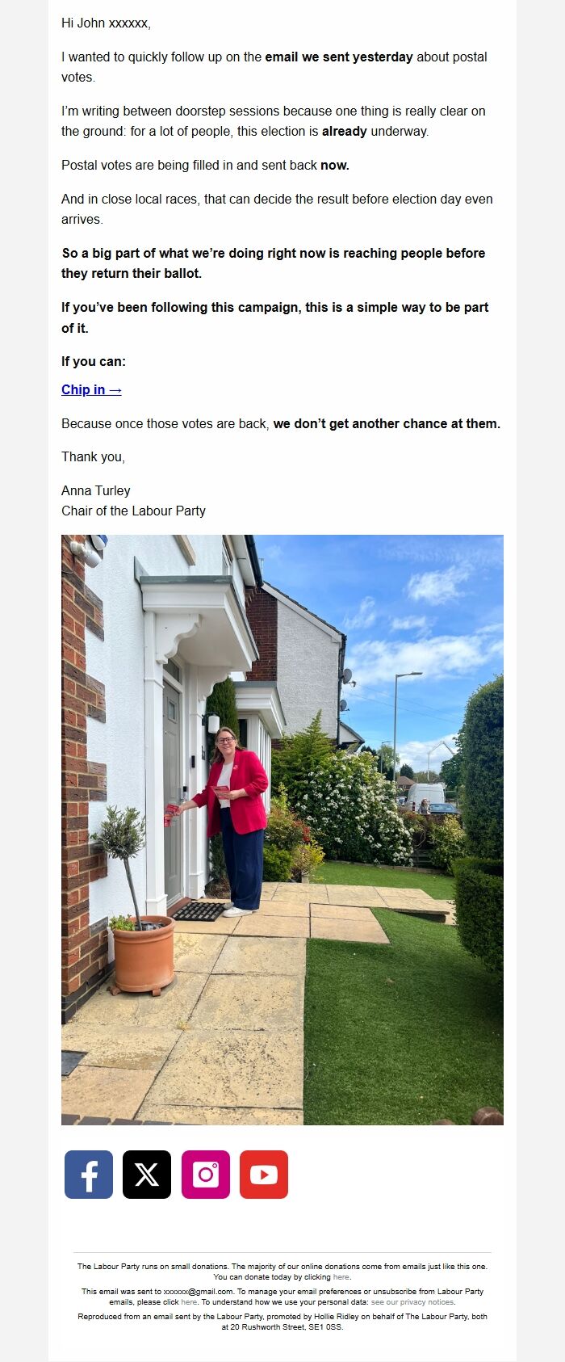
Task: Click the bold 'email we sent yesterday' text
Action: pos(339,57)
